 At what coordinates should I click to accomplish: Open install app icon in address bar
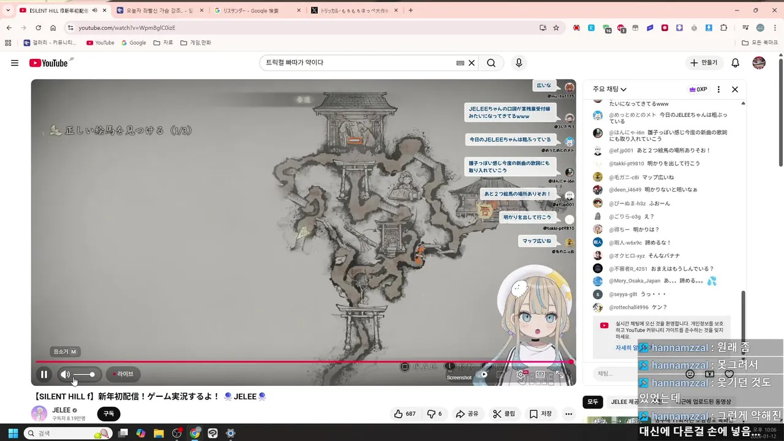(x=543, y=28)
